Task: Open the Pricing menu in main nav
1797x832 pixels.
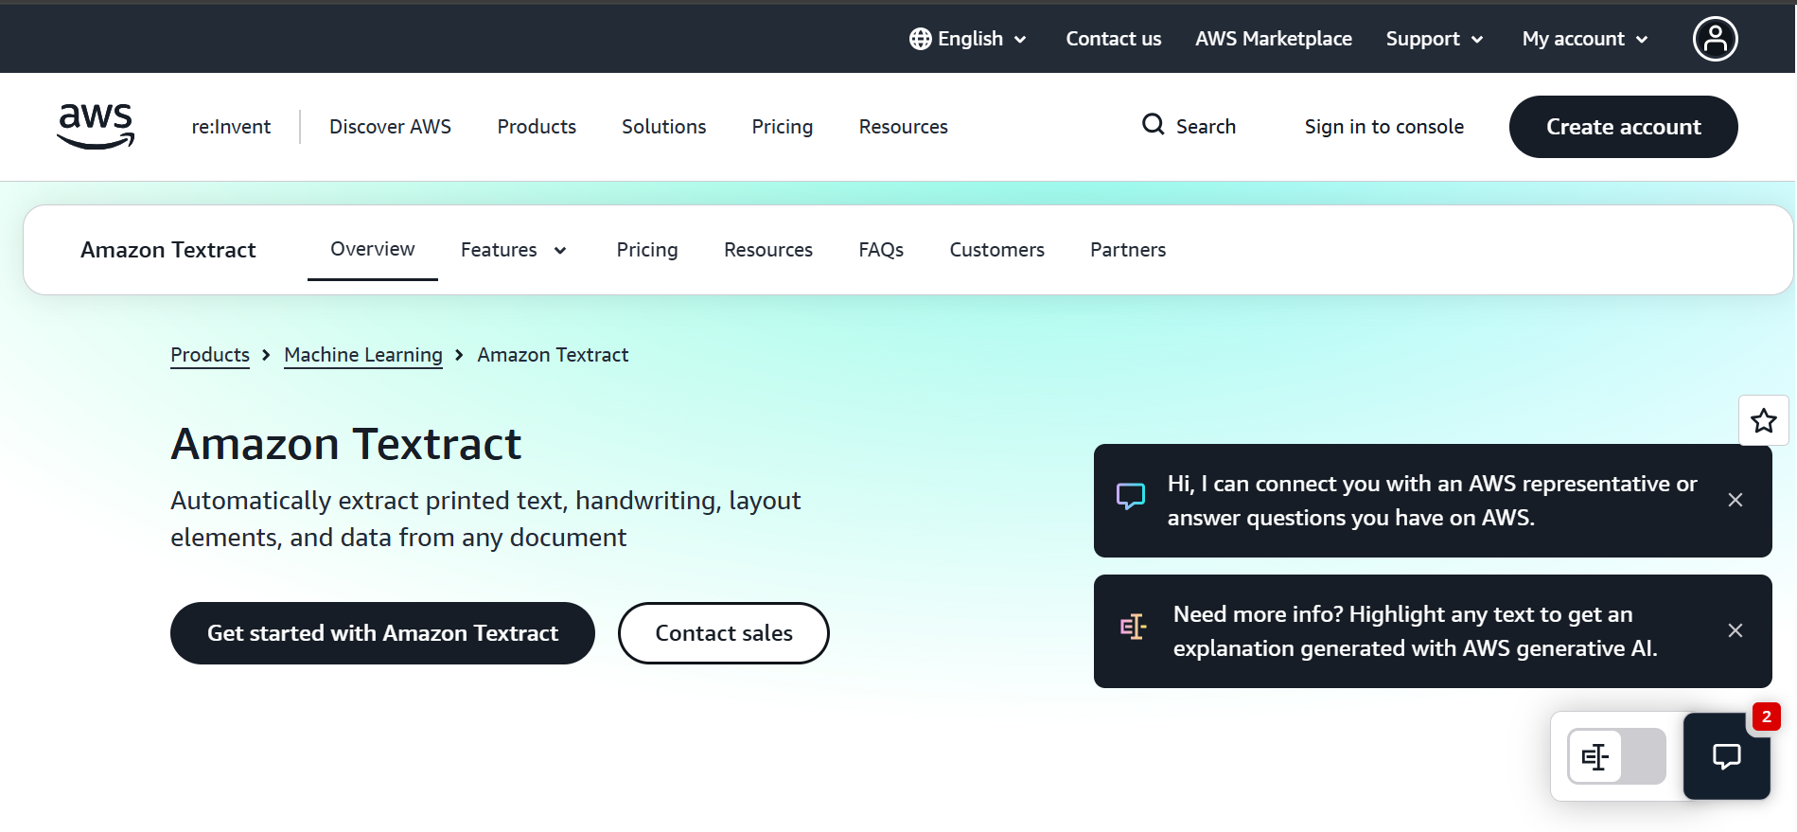Action: (782, 127)
